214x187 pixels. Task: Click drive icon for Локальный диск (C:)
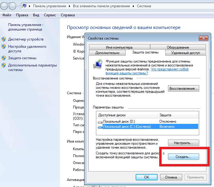[100, 127]
